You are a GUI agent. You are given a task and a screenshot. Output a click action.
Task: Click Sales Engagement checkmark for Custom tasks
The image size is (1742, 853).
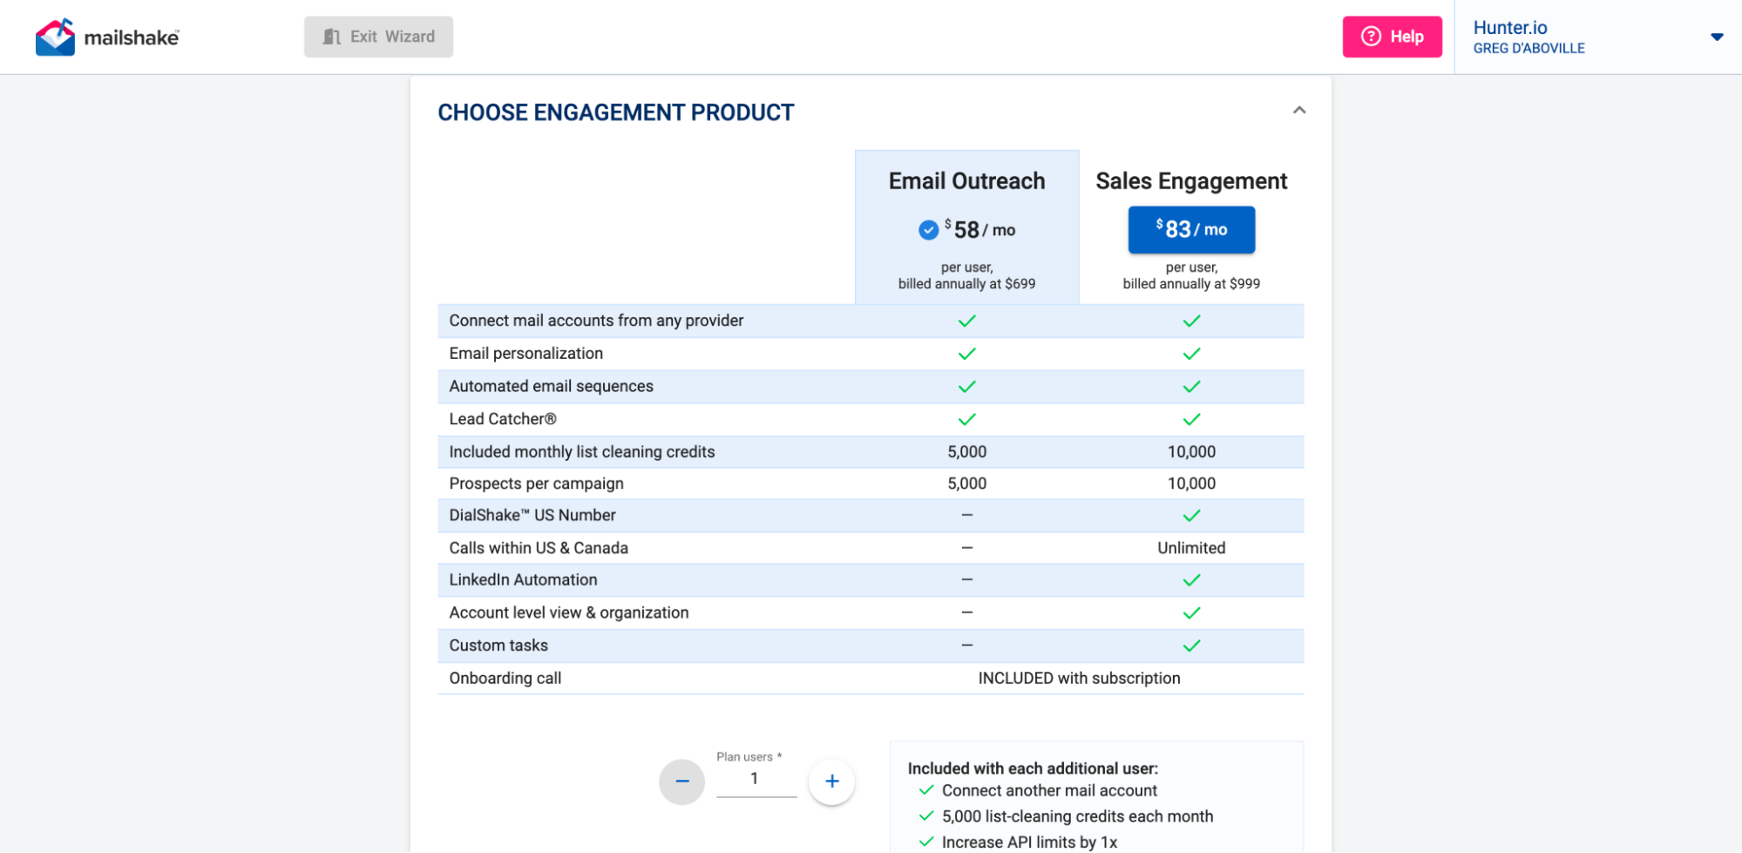click(1191, 646)
